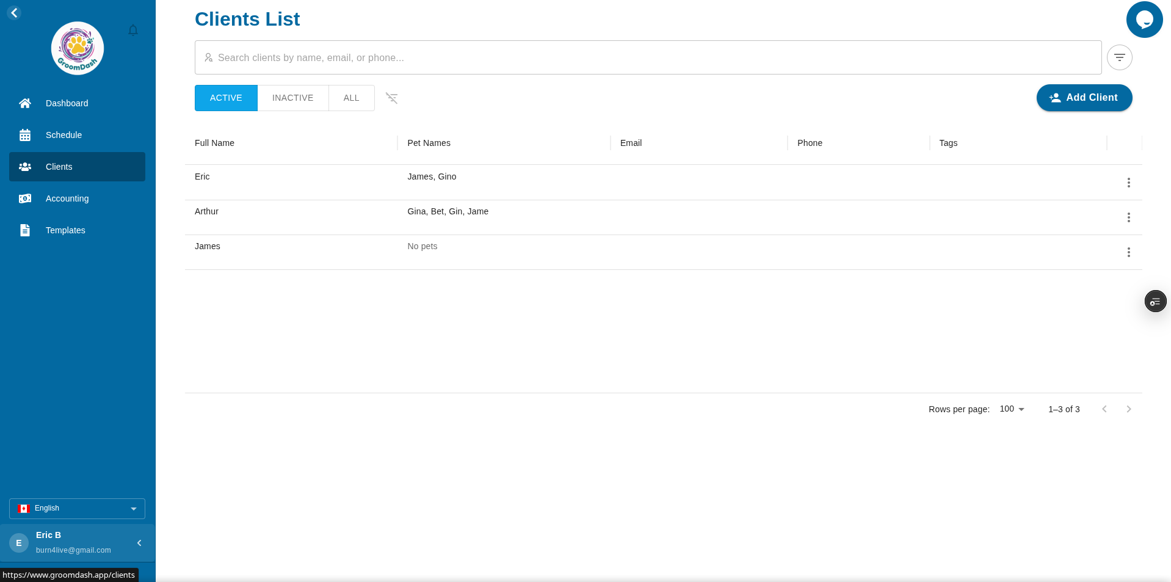Open the Rows per page dropdown
Image resolution: width=1171 pixels, height=582 pixels.
point(1012,409)
